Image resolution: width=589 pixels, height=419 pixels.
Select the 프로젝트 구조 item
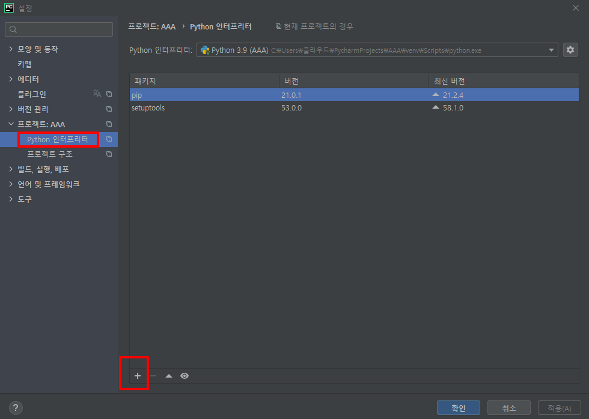(x=50, y=154)
